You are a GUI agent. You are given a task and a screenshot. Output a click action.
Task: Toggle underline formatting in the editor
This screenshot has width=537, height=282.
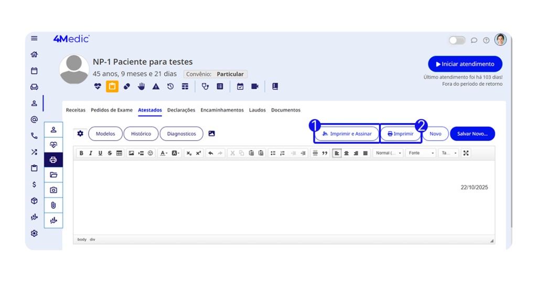tap(100, 153)
